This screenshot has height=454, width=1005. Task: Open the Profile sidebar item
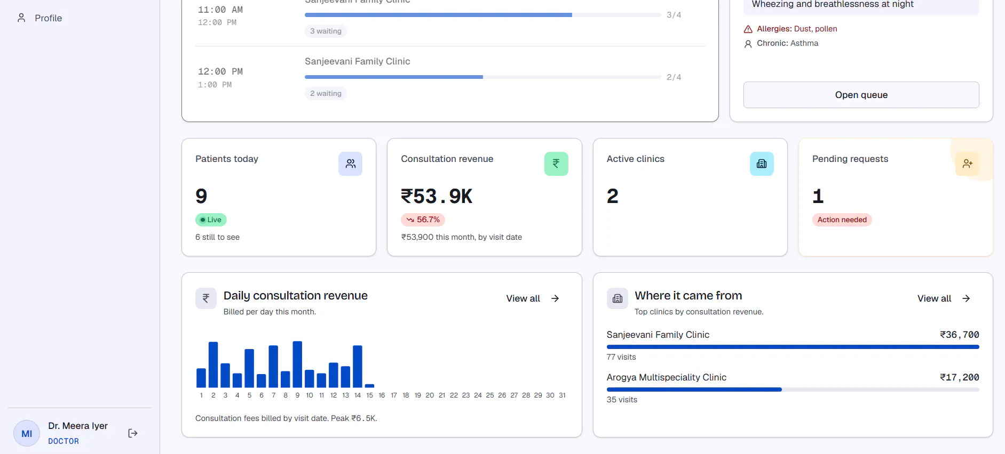pyautogui.click(x=80, y=18)
